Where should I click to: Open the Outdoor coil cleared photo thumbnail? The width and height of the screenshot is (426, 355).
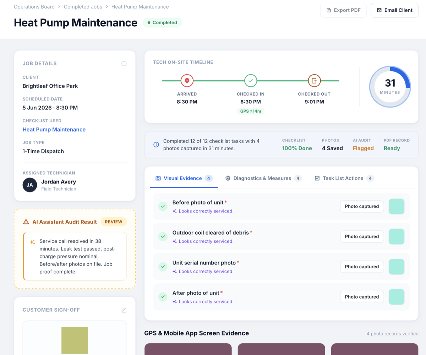[397, 237]
